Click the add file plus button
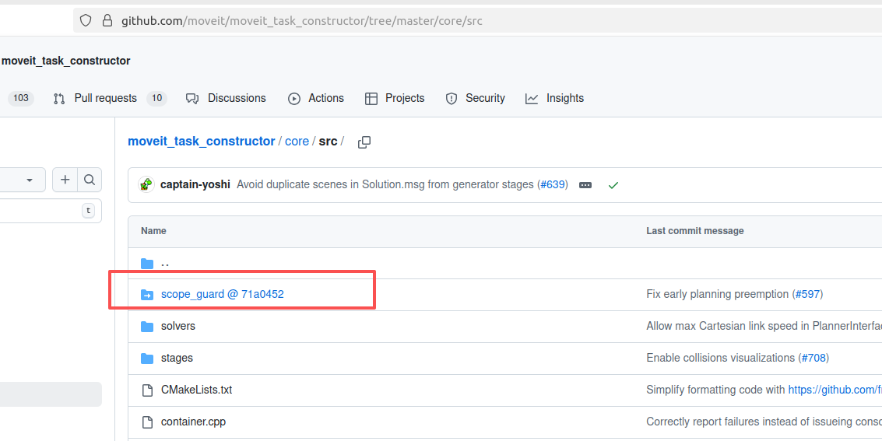Image resolution: width=882 pixels, height=441 pixels. [x=65, y=180]
